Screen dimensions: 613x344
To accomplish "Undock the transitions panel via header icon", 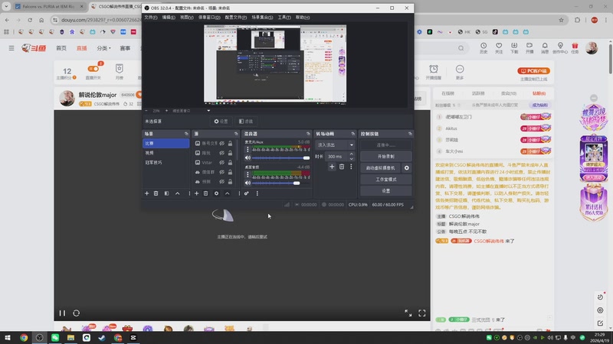I will 353,134.
